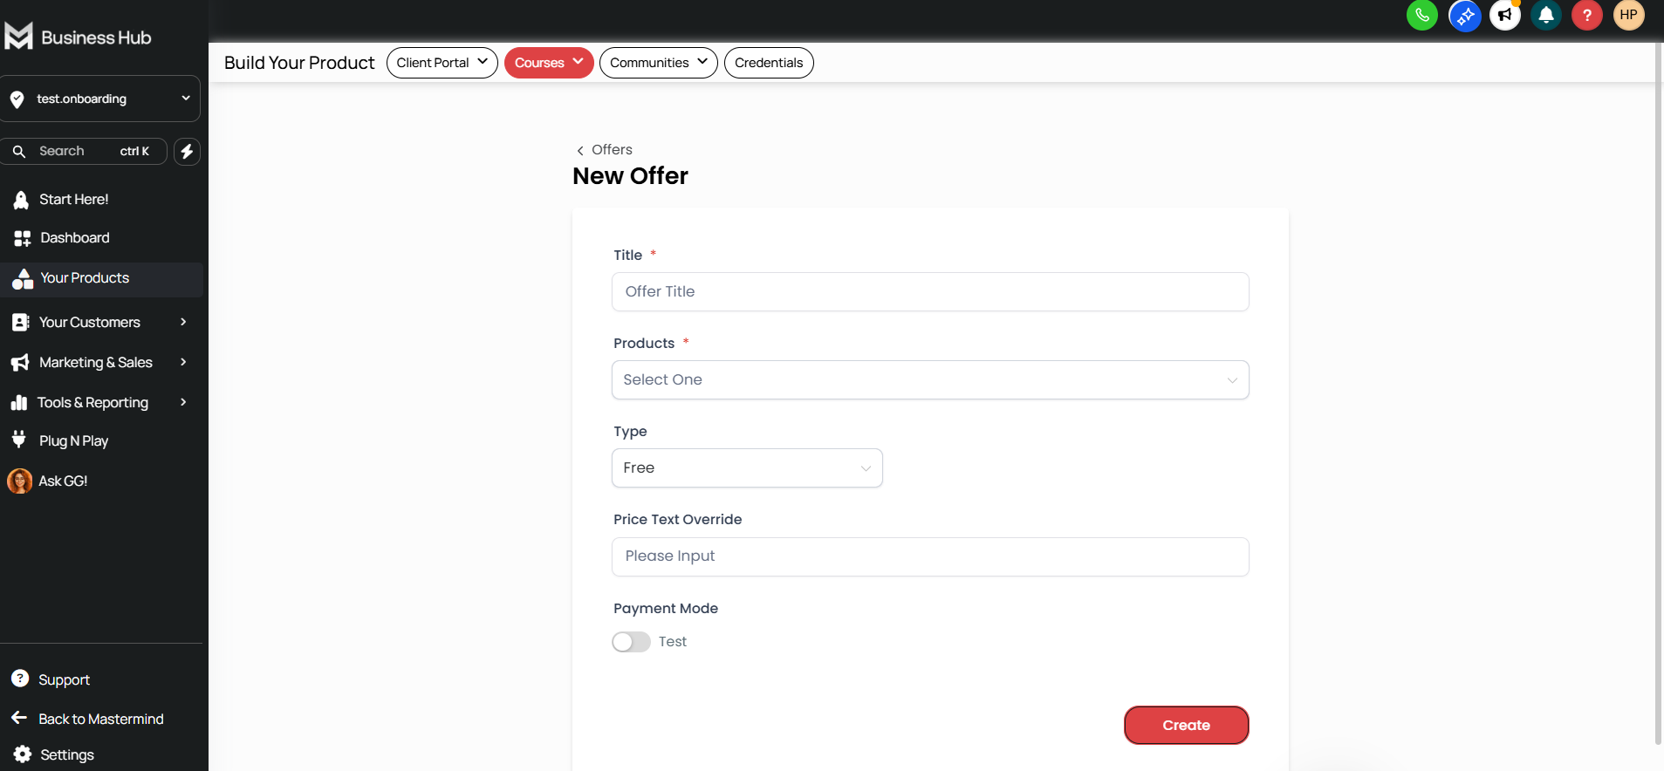The width and height of the screenshot is (1664, 771).
Task: Click the back chevron next to Offers
Action: coord(580,151)
